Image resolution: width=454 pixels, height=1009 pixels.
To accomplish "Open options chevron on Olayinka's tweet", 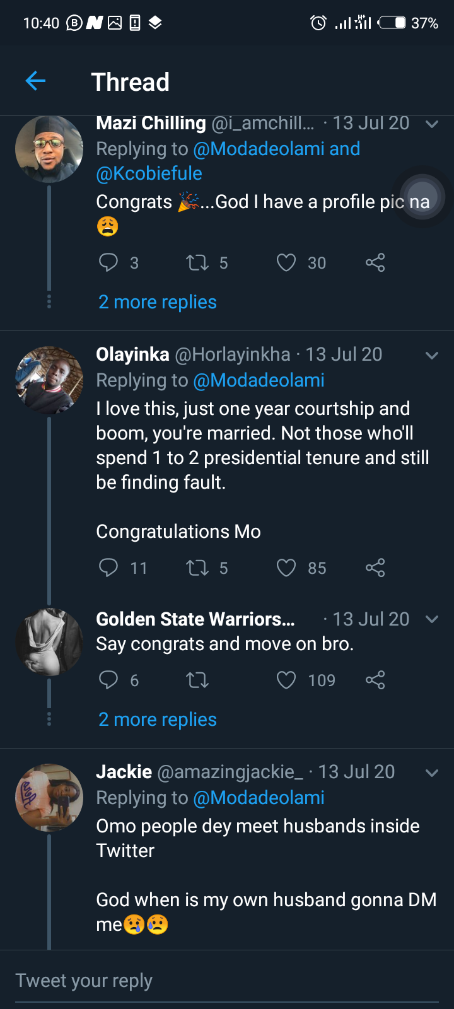I will point(432,356).
